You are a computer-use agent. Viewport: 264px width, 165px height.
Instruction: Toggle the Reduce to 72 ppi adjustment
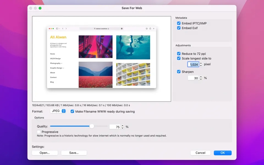[179, 54]
